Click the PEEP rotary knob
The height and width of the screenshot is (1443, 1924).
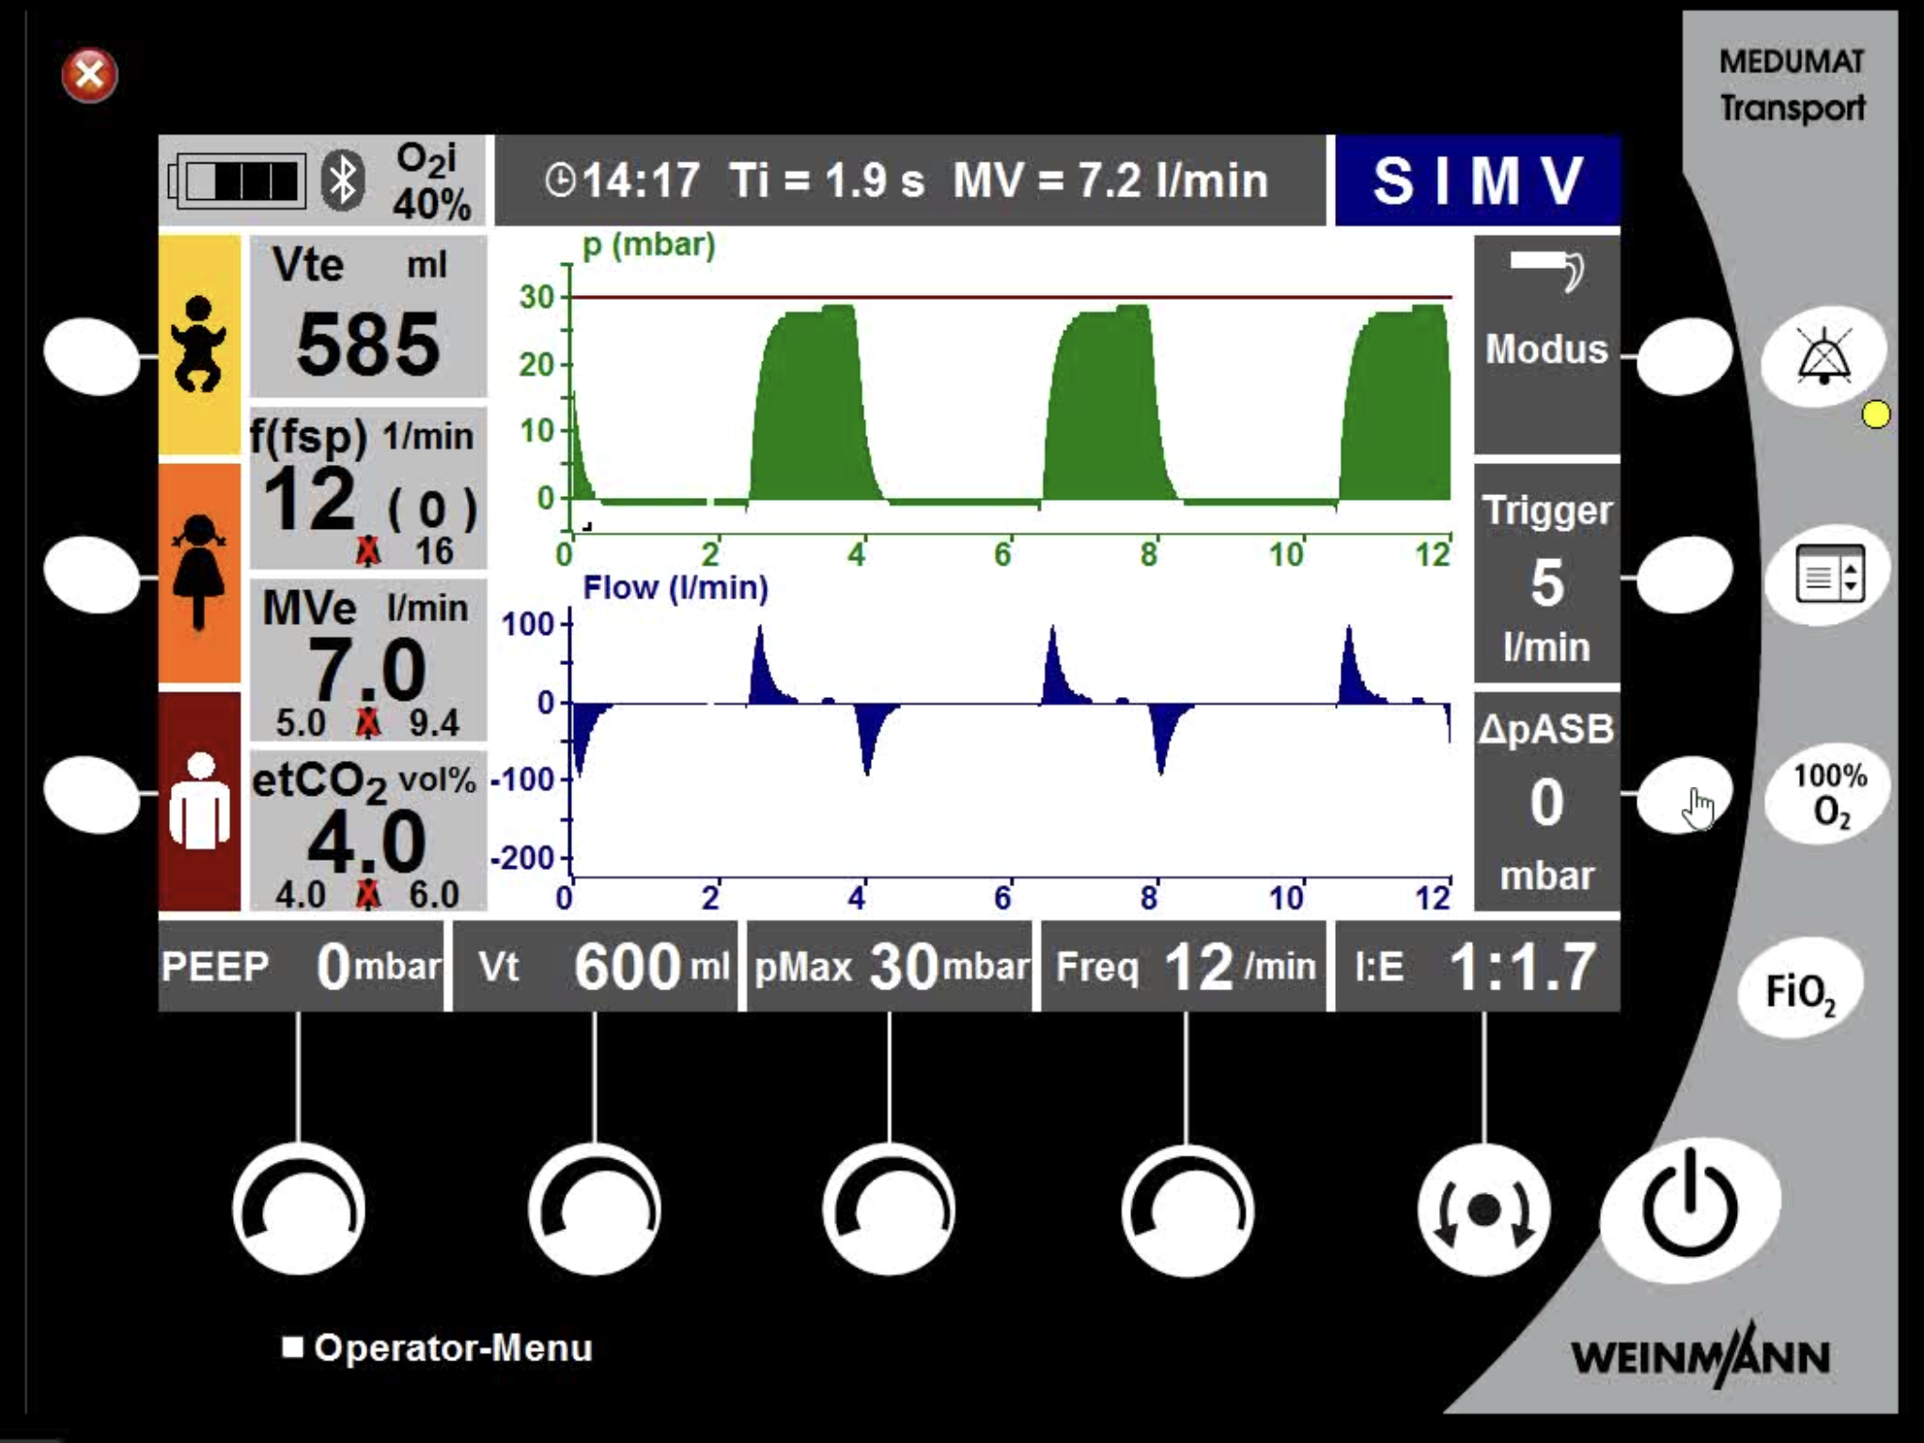coord(299,1209)
